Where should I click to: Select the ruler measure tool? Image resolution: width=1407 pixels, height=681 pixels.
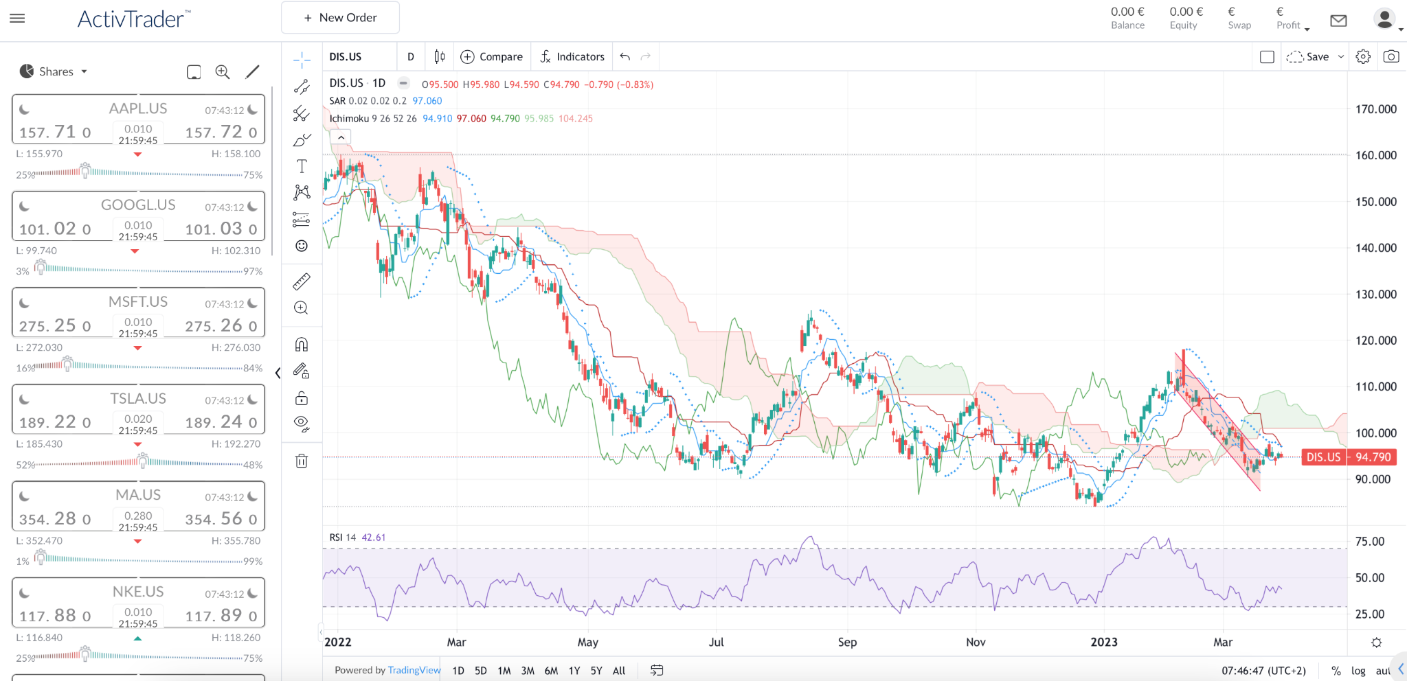[x=302, y=281]
